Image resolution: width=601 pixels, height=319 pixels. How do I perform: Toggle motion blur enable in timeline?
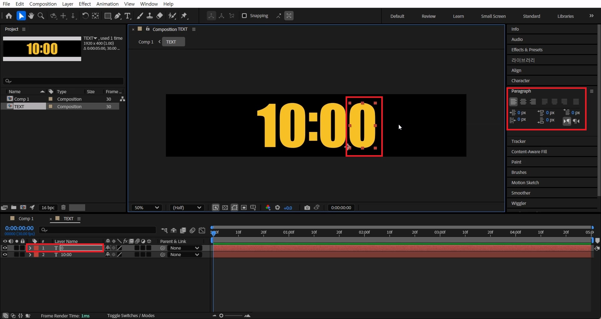click(x=193, y=230)
